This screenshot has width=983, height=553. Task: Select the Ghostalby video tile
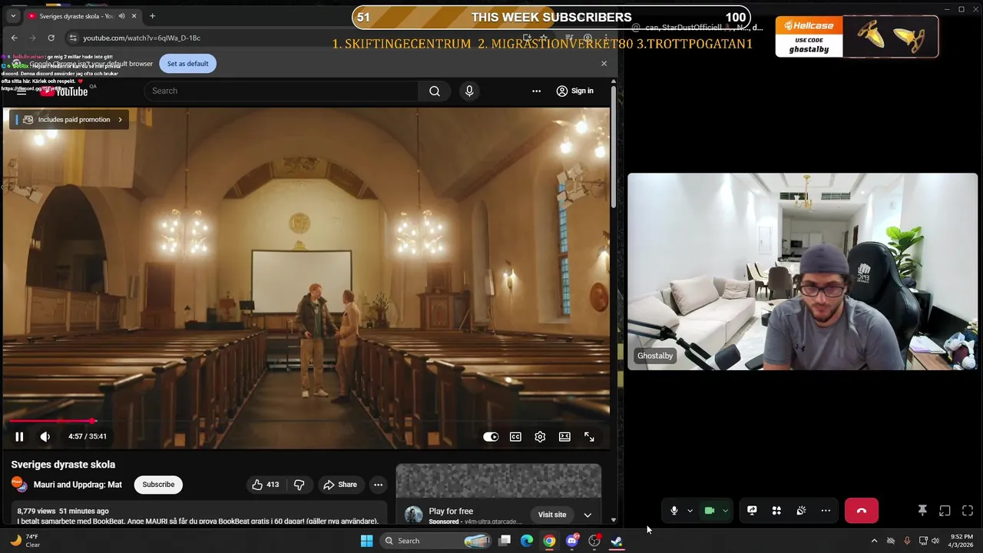803,271
